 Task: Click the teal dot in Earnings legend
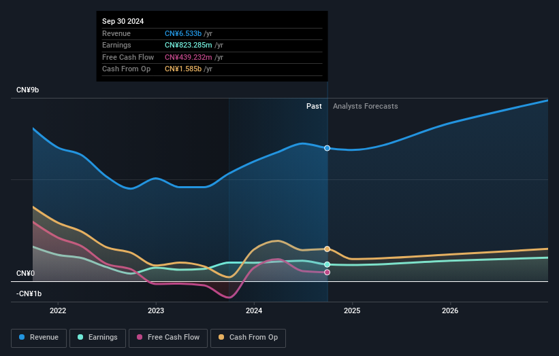coord(80,337)
